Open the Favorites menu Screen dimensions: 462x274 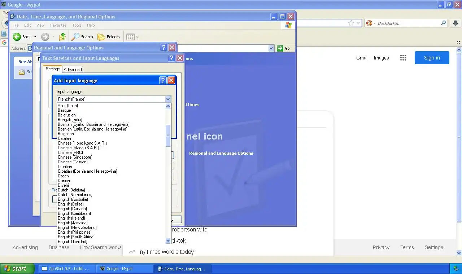58,25
